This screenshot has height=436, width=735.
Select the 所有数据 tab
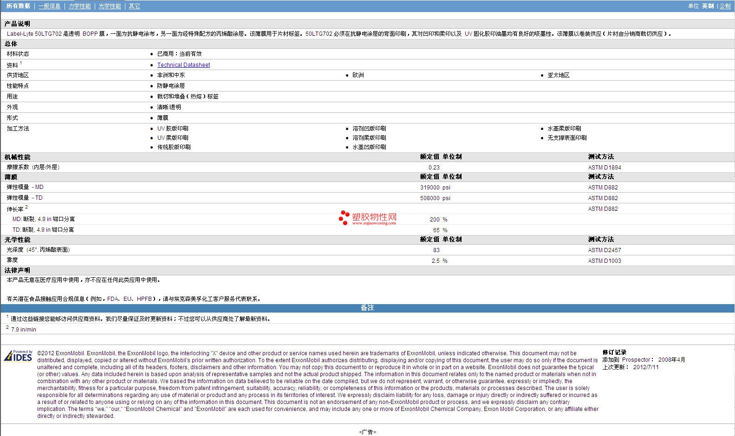[18, 6]
